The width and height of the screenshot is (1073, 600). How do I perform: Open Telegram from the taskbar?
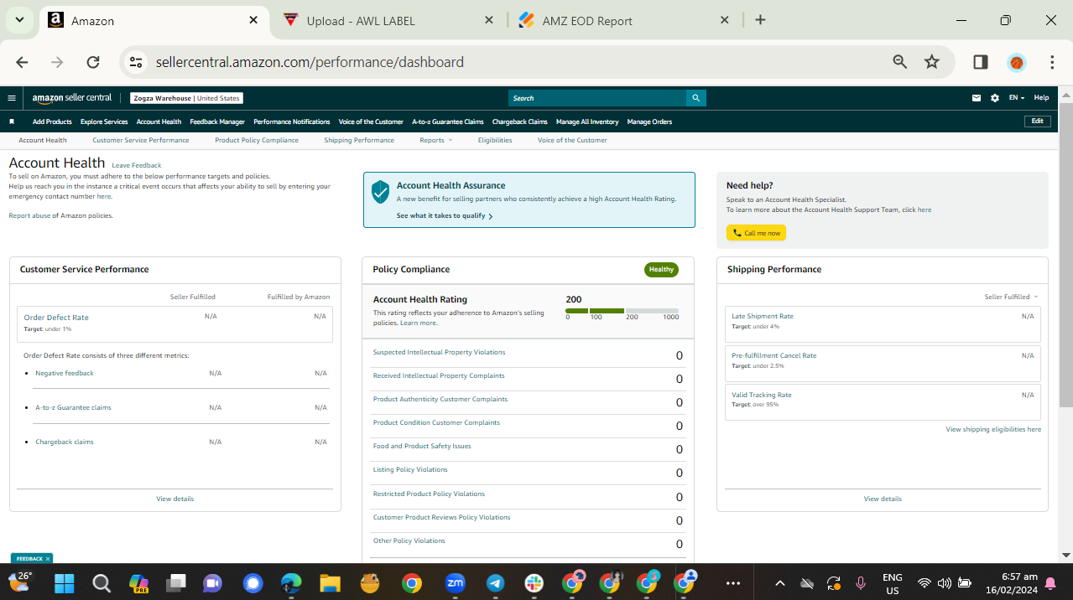[x=496, y=582]
